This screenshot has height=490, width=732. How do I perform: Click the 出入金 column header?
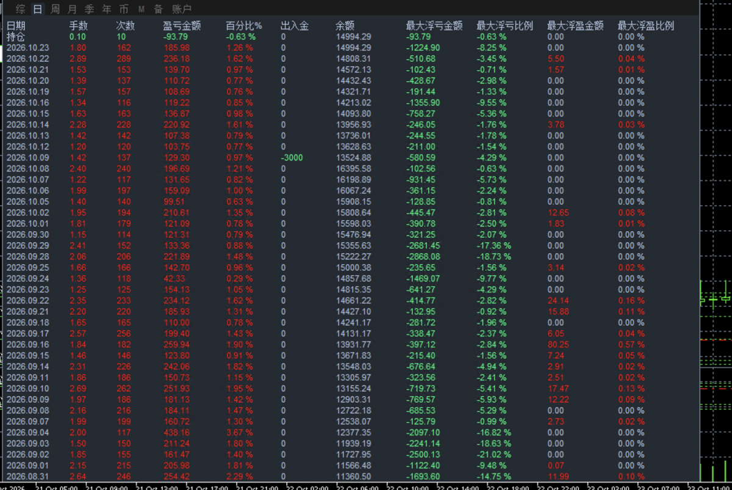295,26
